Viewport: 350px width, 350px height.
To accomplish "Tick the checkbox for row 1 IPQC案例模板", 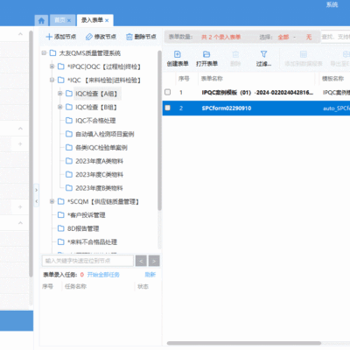I will pos(168,92).
